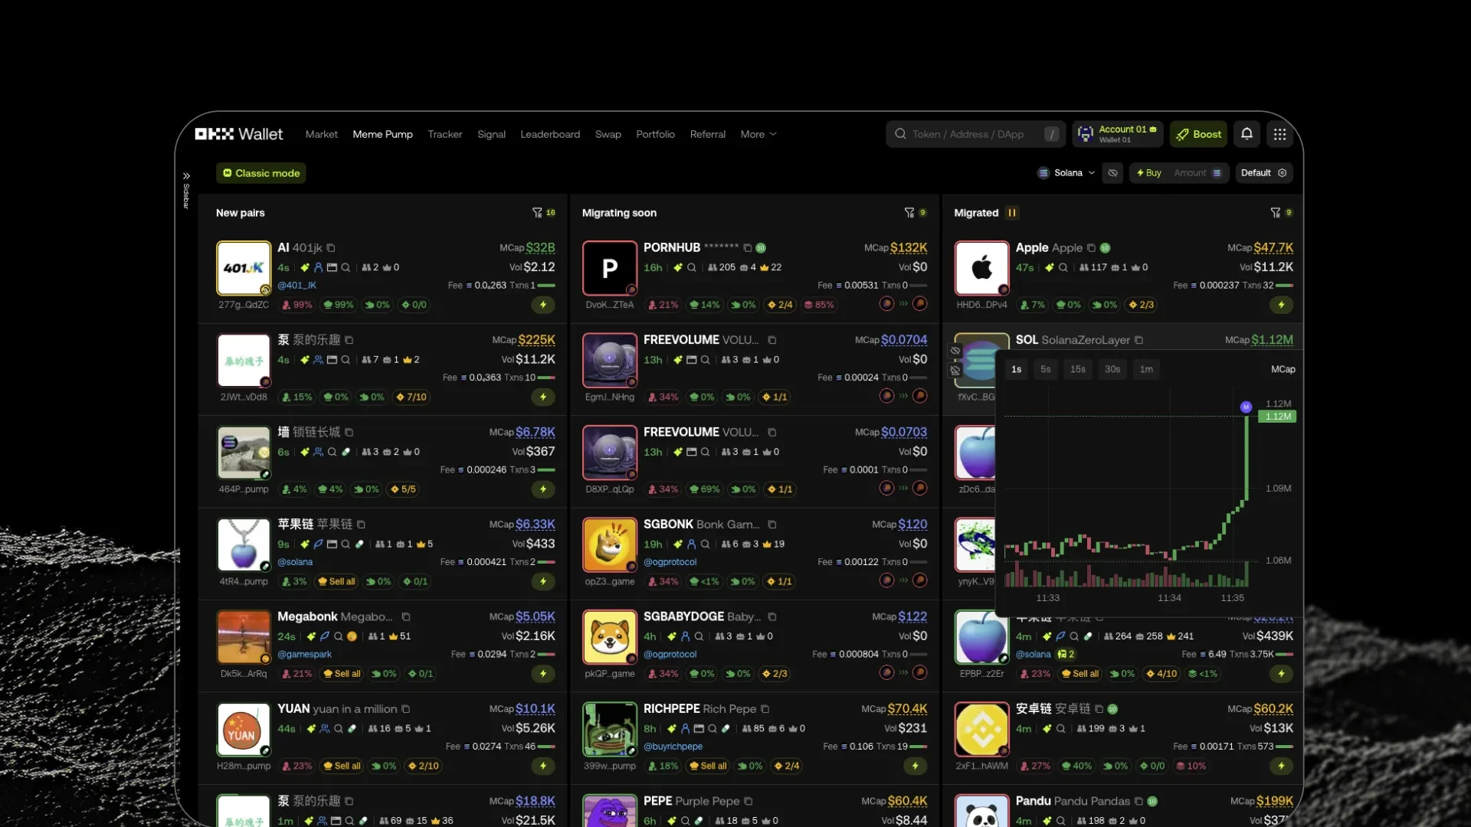Expand the More menu
The width and height of the screenshot is (1471, 827).
pyautogui.click(x=758, y=134)
